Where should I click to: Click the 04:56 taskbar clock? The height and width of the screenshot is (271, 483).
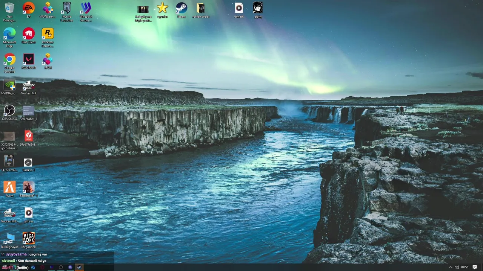[x=465, y=267]
